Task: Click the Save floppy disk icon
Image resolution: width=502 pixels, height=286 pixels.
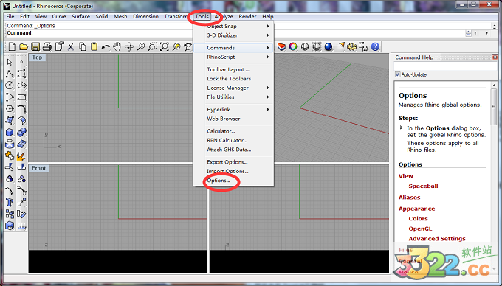Action: [x=35, y=47]
